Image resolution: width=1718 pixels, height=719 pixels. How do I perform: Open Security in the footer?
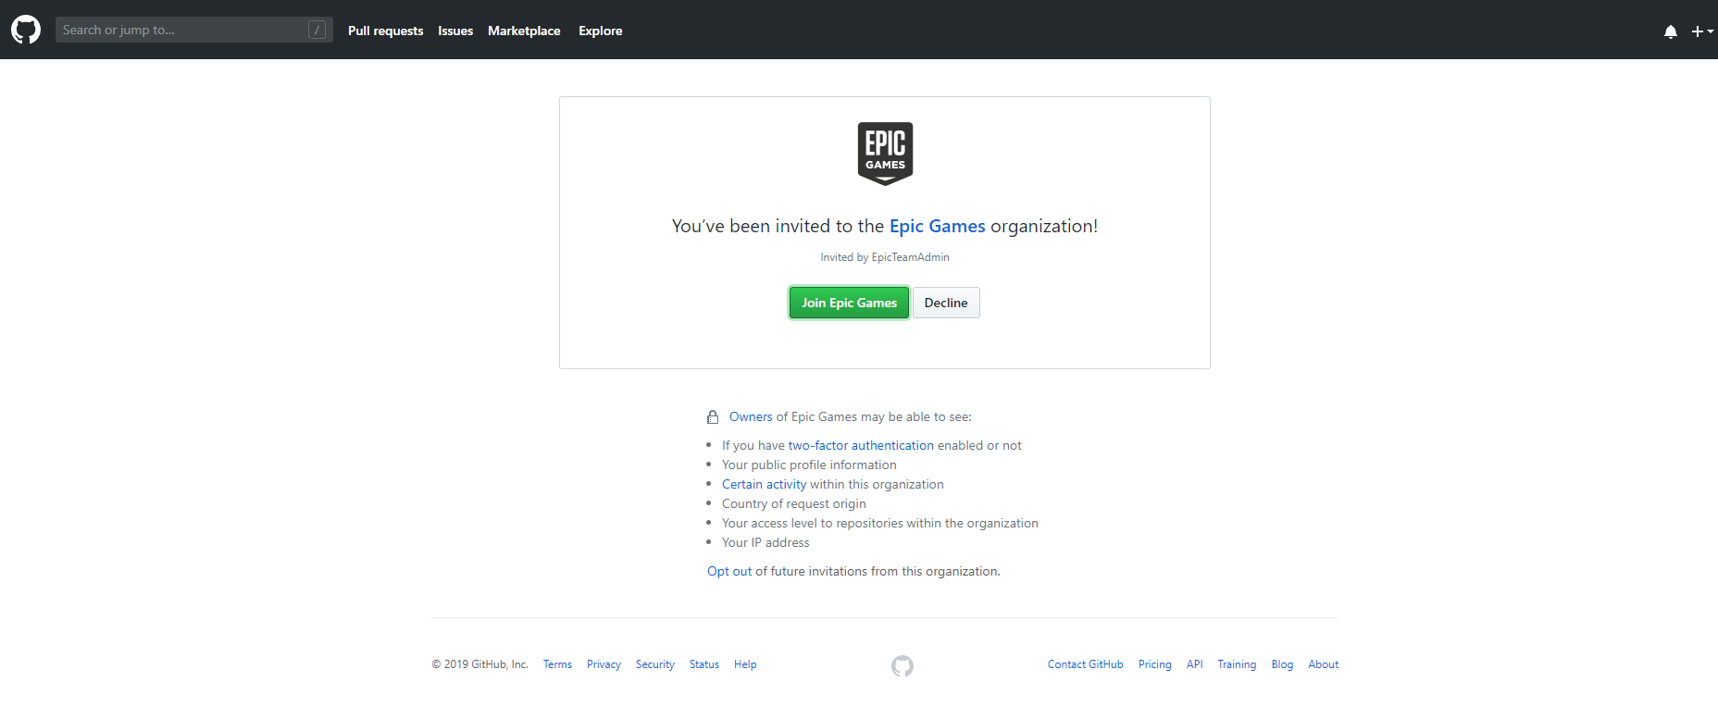point(655,664)
